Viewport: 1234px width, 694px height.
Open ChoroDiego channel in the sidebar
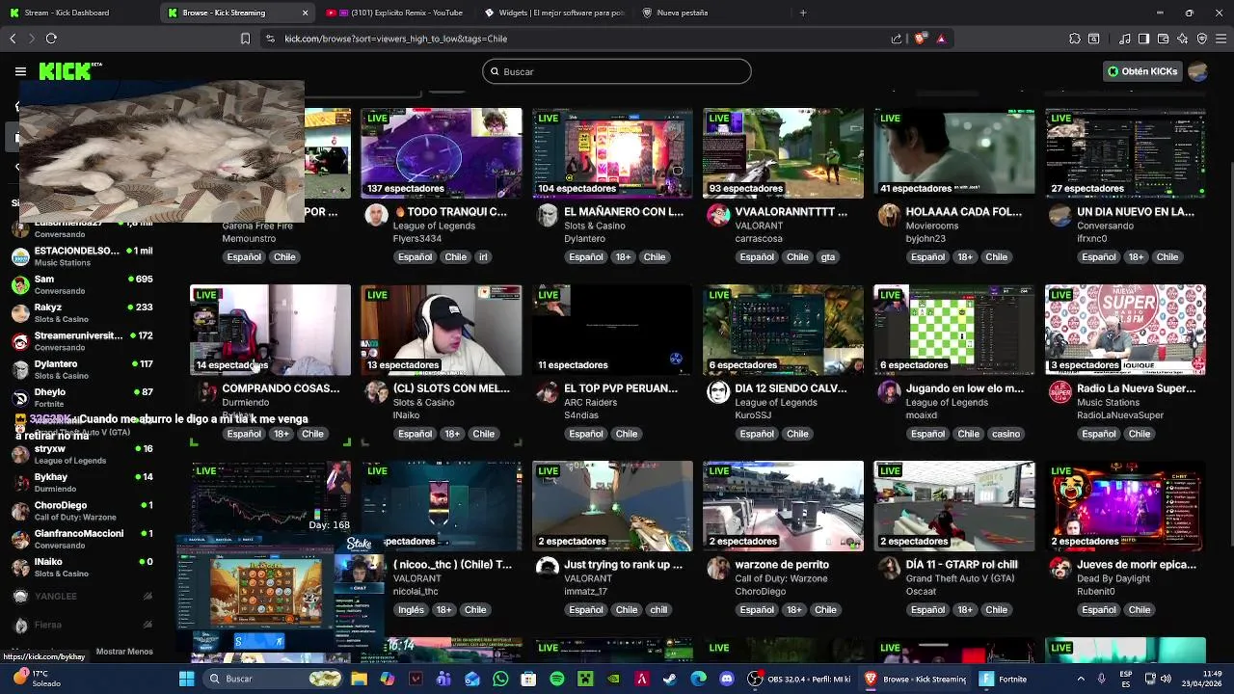82,511
